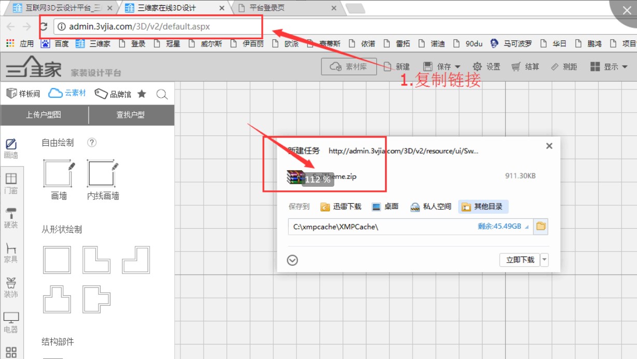Viewport: 637px width, 359px height.
Task: Open 设置 settings in toolbar
Action: (486, 67)
